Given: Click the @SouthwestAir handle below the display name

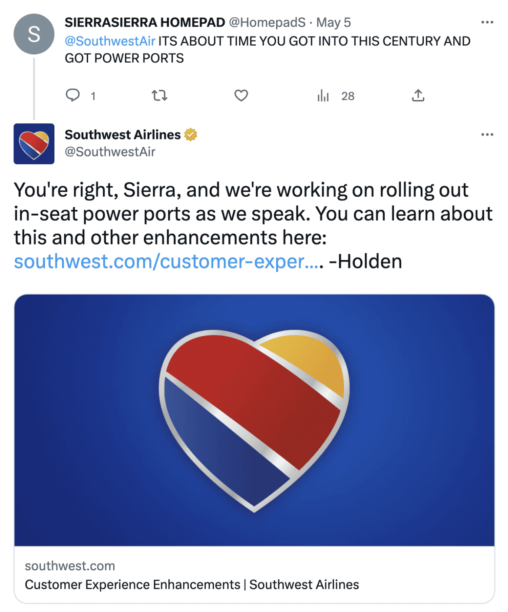Looking at the screenshot, I should pos(109,152).
